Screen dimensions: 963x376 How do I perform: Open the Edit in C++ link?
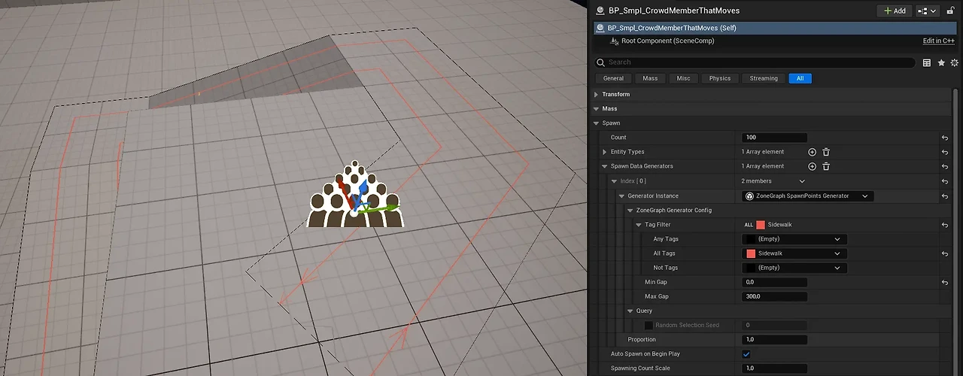pyautogui.click(x=939, y=41)
